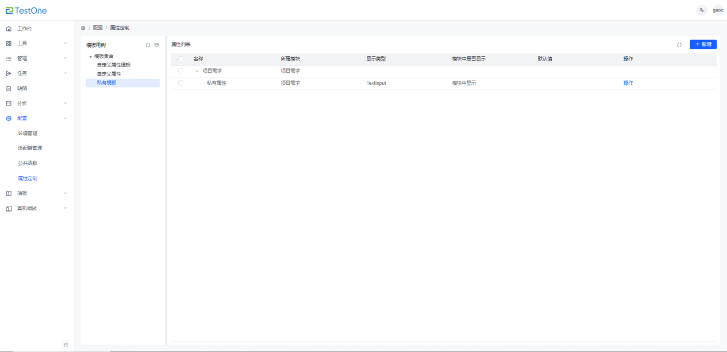Click the 分析 icon in sidebar
This screenshot has width=727, height=352.
point(9,103)
